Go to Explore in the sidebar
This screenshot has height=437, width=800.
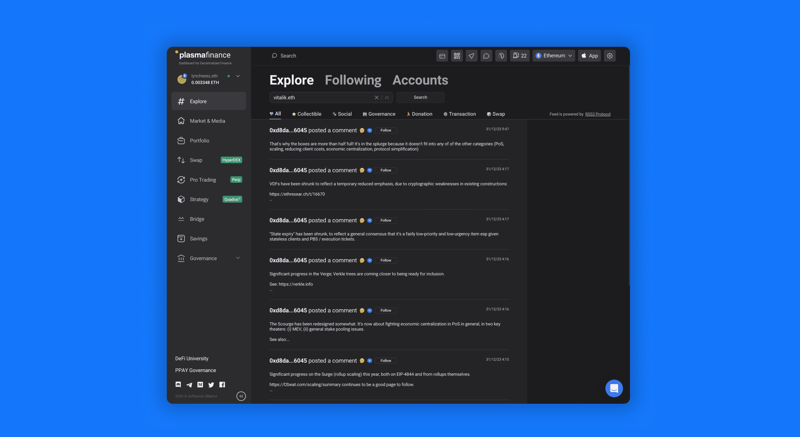pyautogui.click(x=209, y=101)
